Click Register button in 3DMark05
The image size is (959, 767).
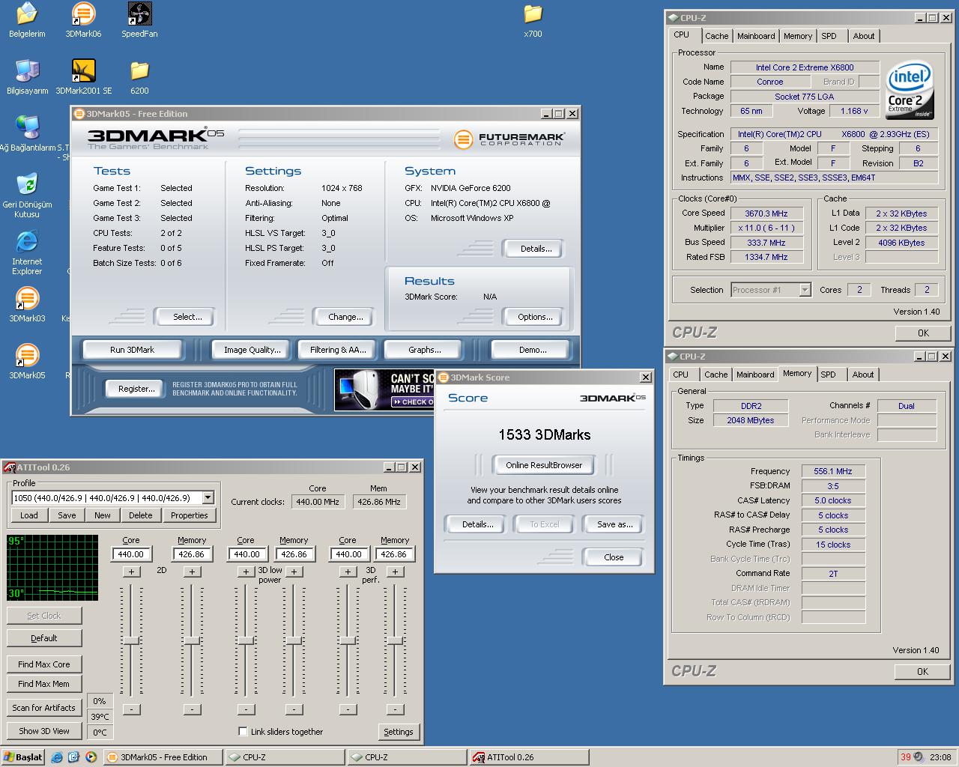(x=136, y=389)
